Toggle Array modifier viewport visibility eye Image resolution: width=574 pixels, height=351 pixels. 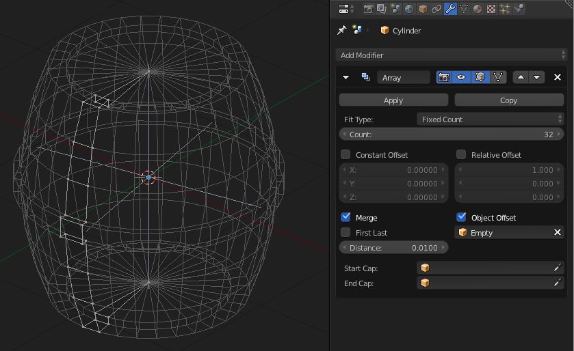[461, 77]
